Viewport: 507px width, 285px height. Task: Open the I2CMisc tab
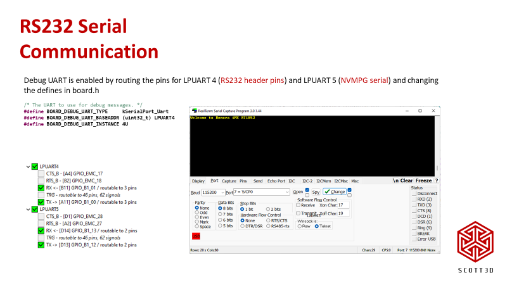coord(341,181)
